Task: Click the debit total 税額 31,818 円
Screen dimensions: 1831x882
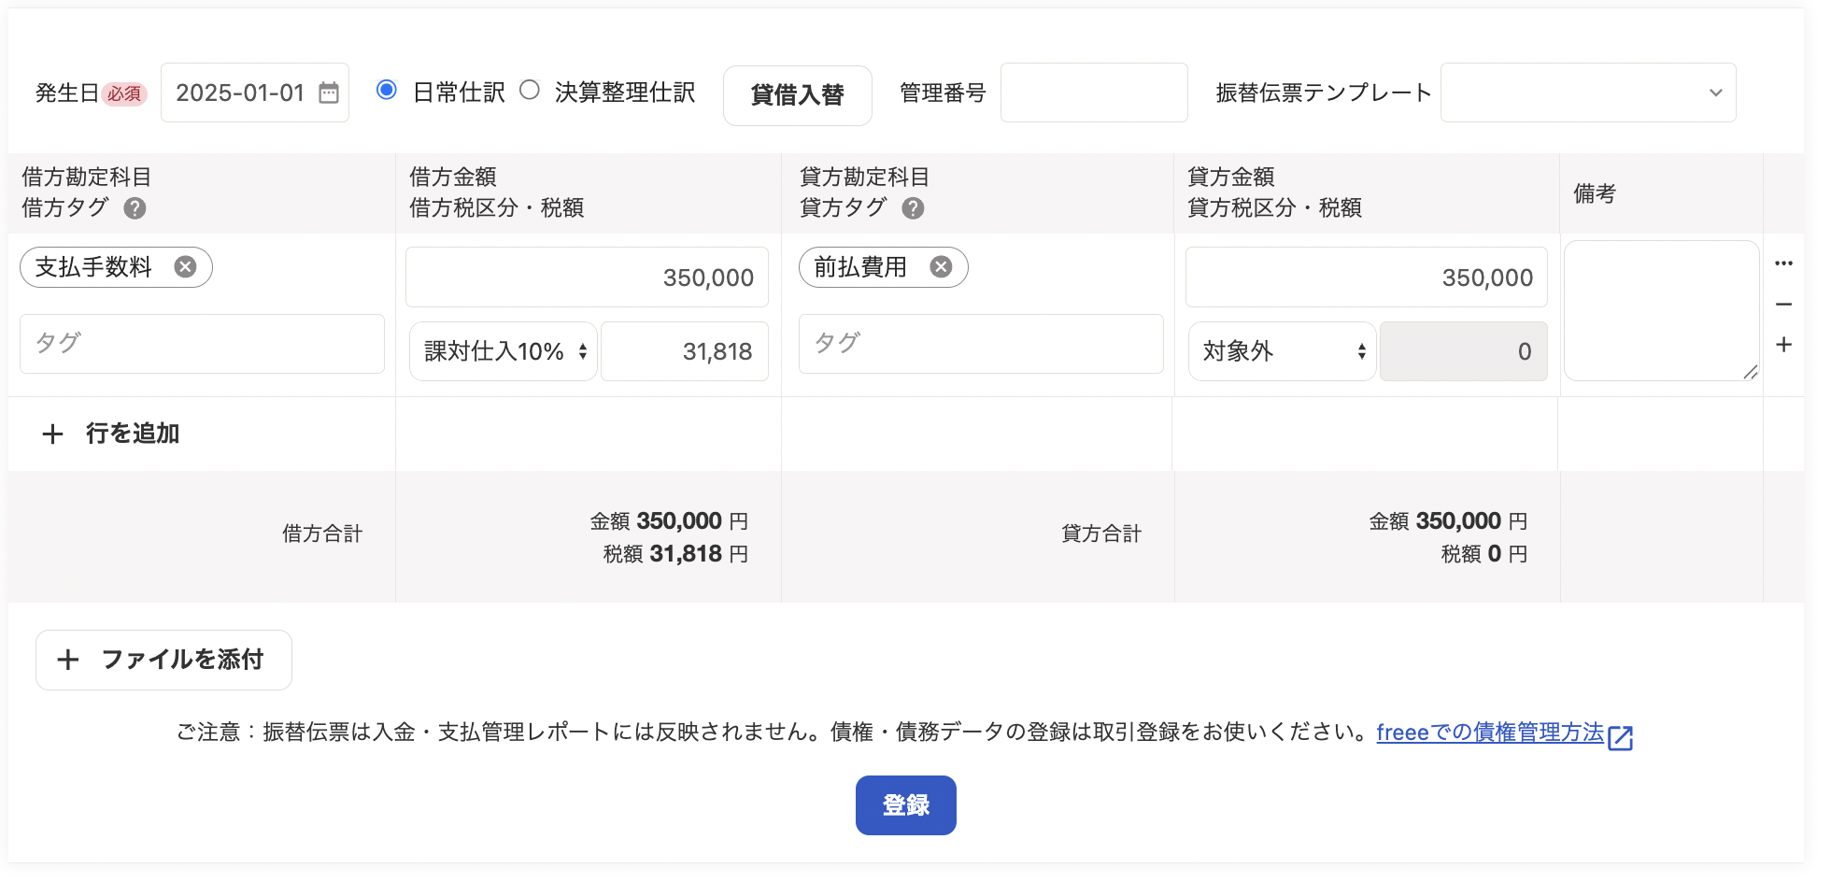Action: click(x=675, y=554)
